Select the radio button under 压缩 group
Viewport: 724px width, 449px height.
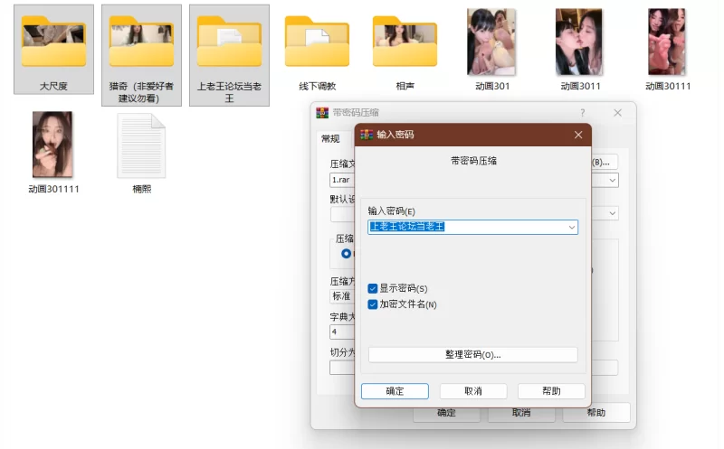(346, 254)
